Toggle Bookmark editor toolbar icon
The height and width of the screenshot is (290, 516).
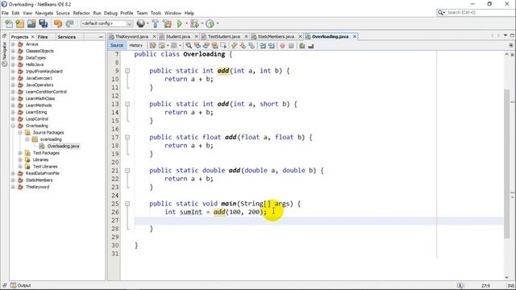(x=252, y=46)
